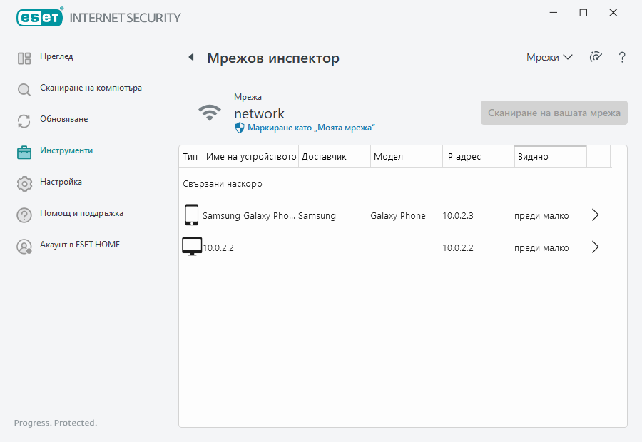Click the back arrow beside Мрежов инспектор
This screenshot has height=442, width=642.
click(x=191, y=58)
